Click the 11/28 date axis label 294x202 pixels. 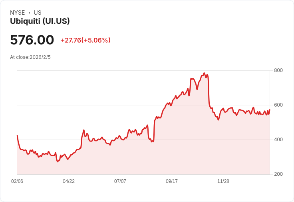pyautogui.click(x=223, y=181)
